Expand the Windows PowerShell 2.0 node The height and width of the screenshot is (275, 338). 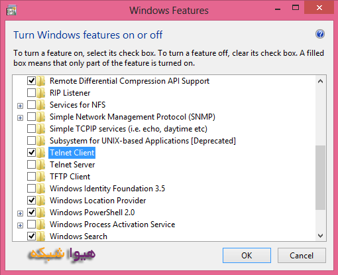click(20, 213)
